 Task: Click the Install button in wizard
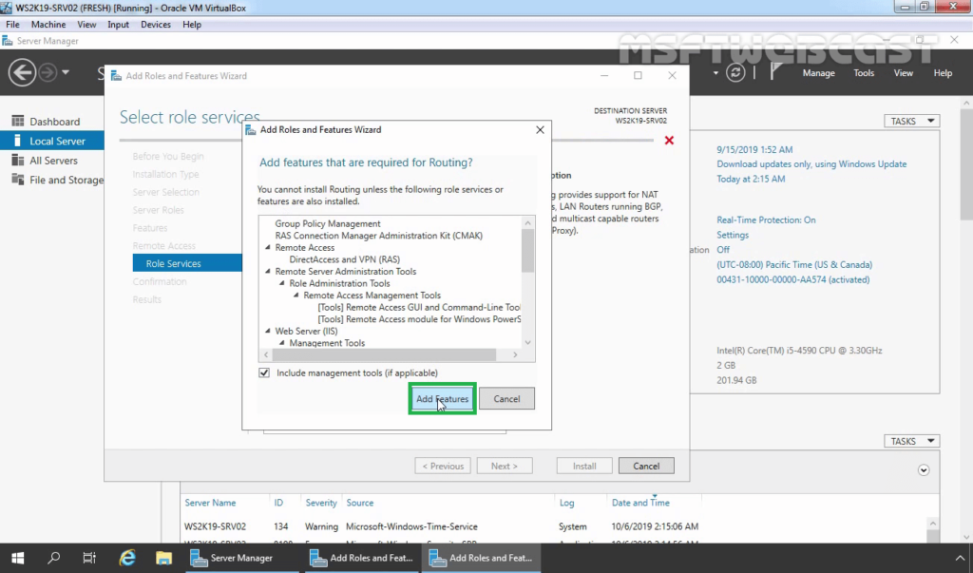tap(584, 466)
